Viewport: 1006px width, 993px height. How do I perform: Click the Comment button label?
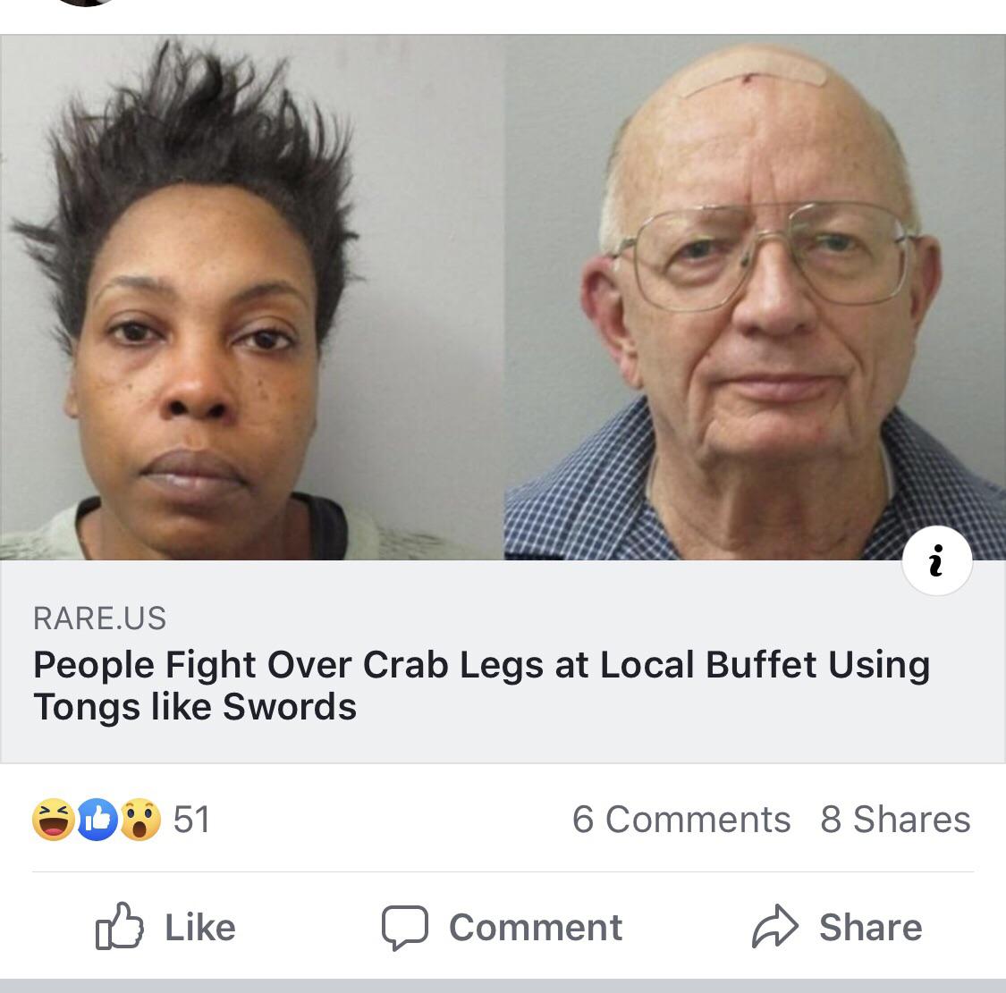(x=536, y=928)
